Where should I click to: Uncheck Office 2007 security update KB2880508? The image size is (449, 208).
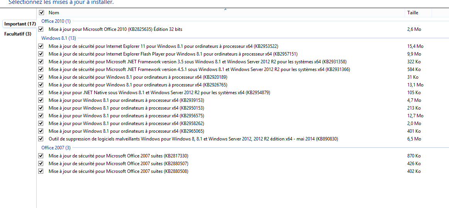[x=41, y=171]
